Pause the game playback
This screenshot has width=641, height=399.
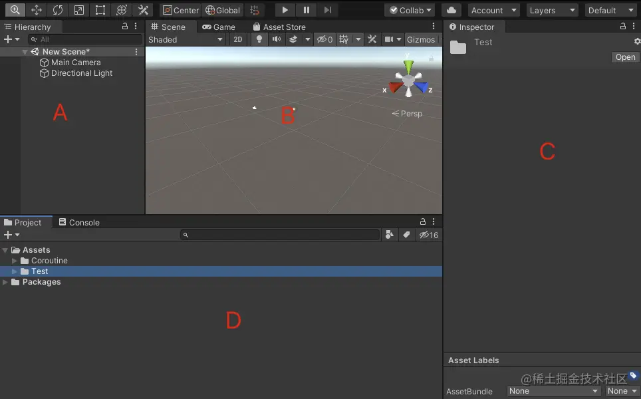pyautogui.click(x=306, y=10)
